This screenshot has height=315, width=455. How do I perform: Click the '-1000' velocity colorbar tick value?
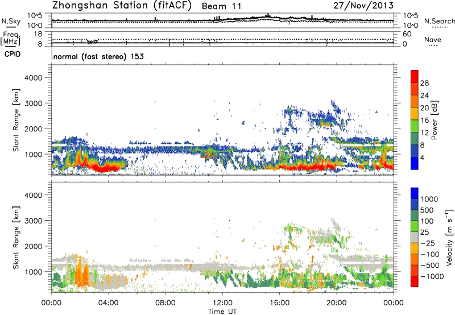432,276
